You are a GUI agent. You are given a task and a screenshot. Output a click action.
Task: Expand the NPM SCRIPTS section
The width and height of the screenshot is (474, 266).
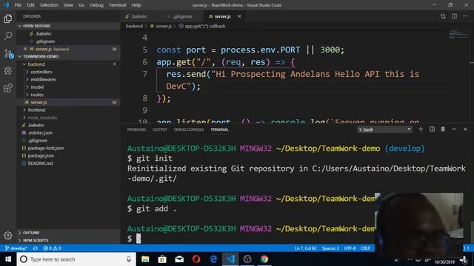69,240
